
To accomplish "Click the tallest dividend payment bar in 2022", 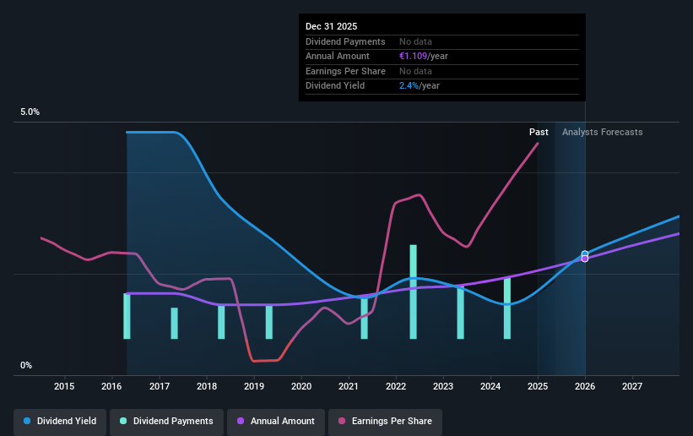I will point(414,292).
